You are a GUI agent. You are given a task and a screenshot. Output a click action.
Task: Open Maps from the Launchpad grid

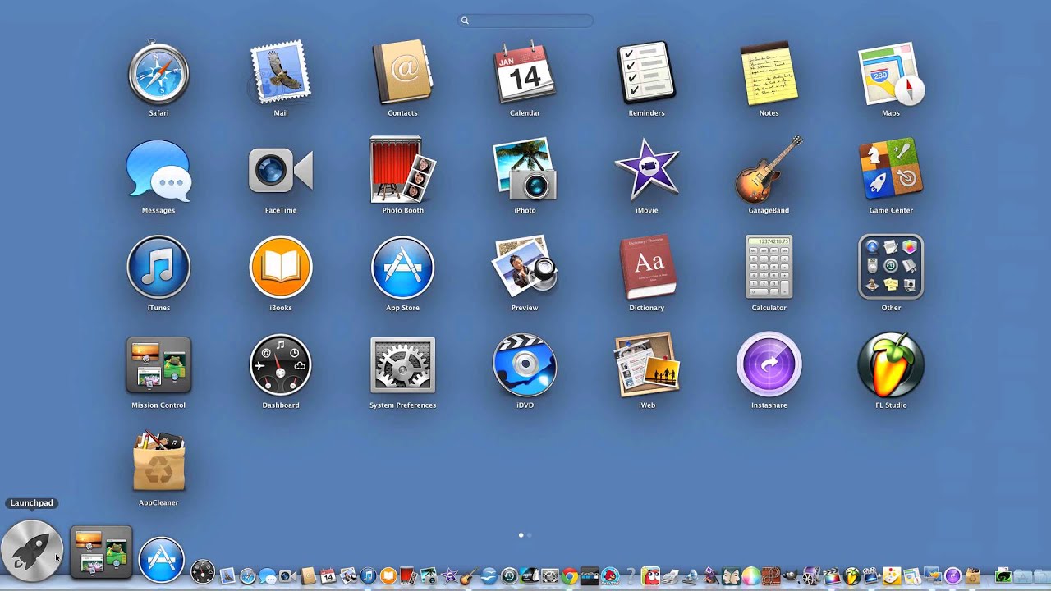[891, 72]
